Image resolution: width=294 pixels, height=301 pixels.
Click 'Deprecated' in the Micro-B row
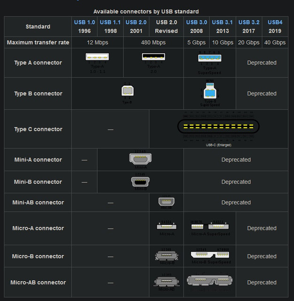coord(262,256)
